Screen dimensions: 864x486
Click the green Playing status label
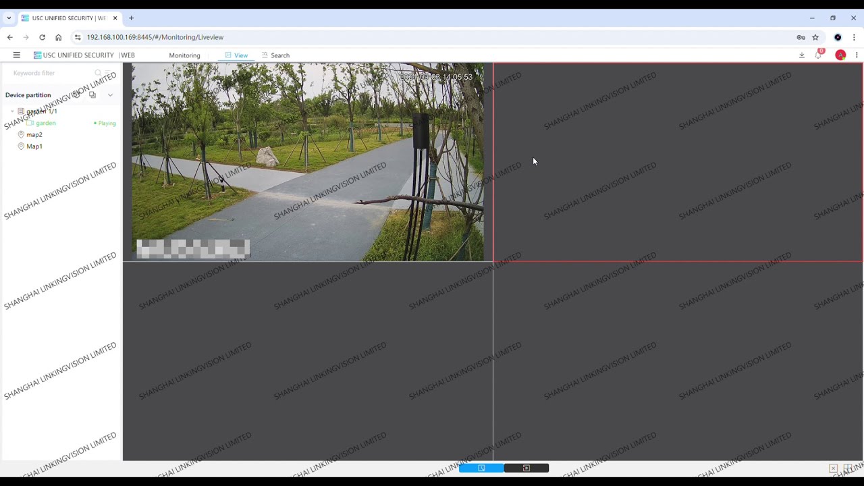105,124
